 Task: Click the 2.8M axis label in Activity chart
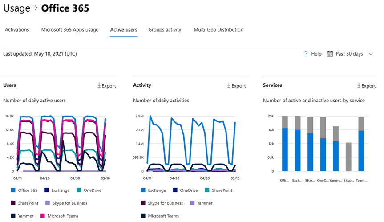pyautogui.click(x=140, y=116)
